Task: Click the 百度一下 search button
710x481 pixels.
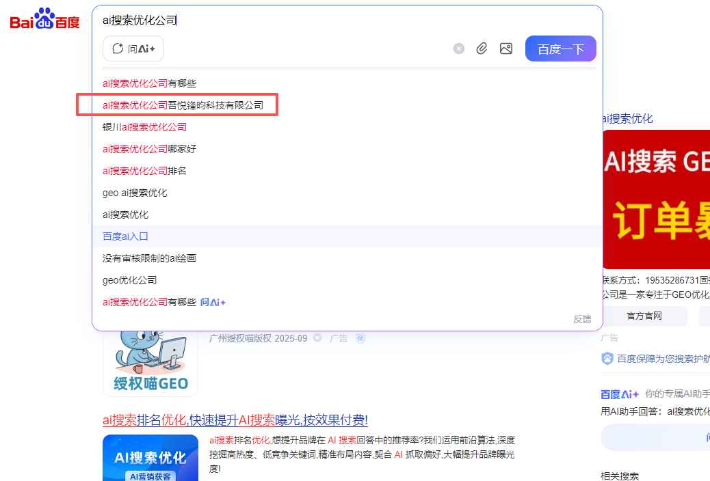Action: 561,49
